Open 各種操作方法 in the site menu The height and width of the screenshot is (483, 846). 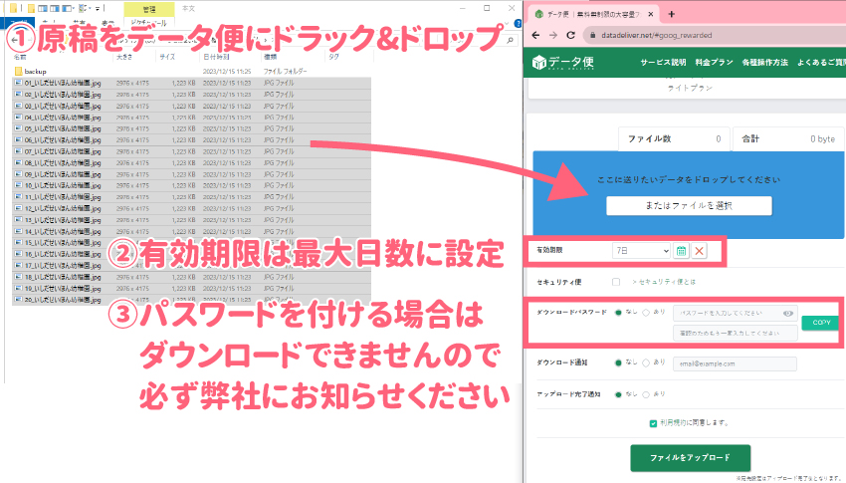764,62
